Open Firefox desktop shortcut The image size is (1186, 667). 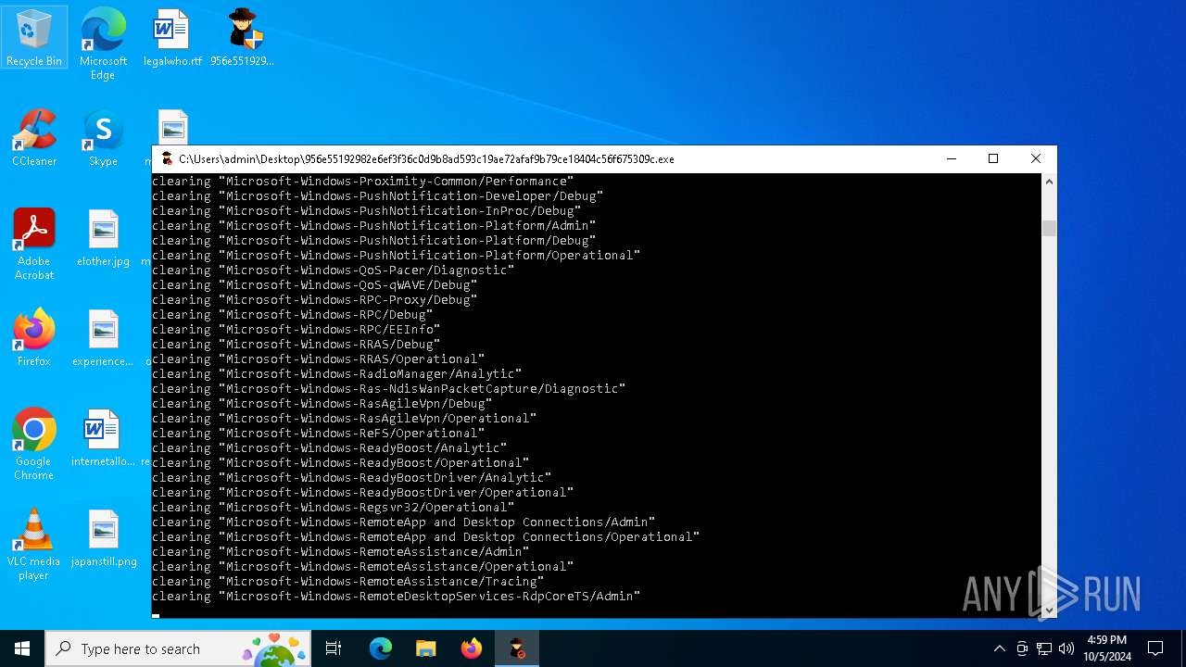point(34,338)
